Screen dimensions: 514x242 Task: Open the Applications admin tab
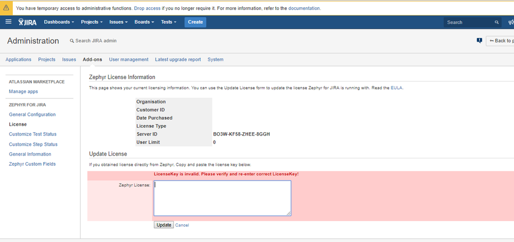point(19,59)
